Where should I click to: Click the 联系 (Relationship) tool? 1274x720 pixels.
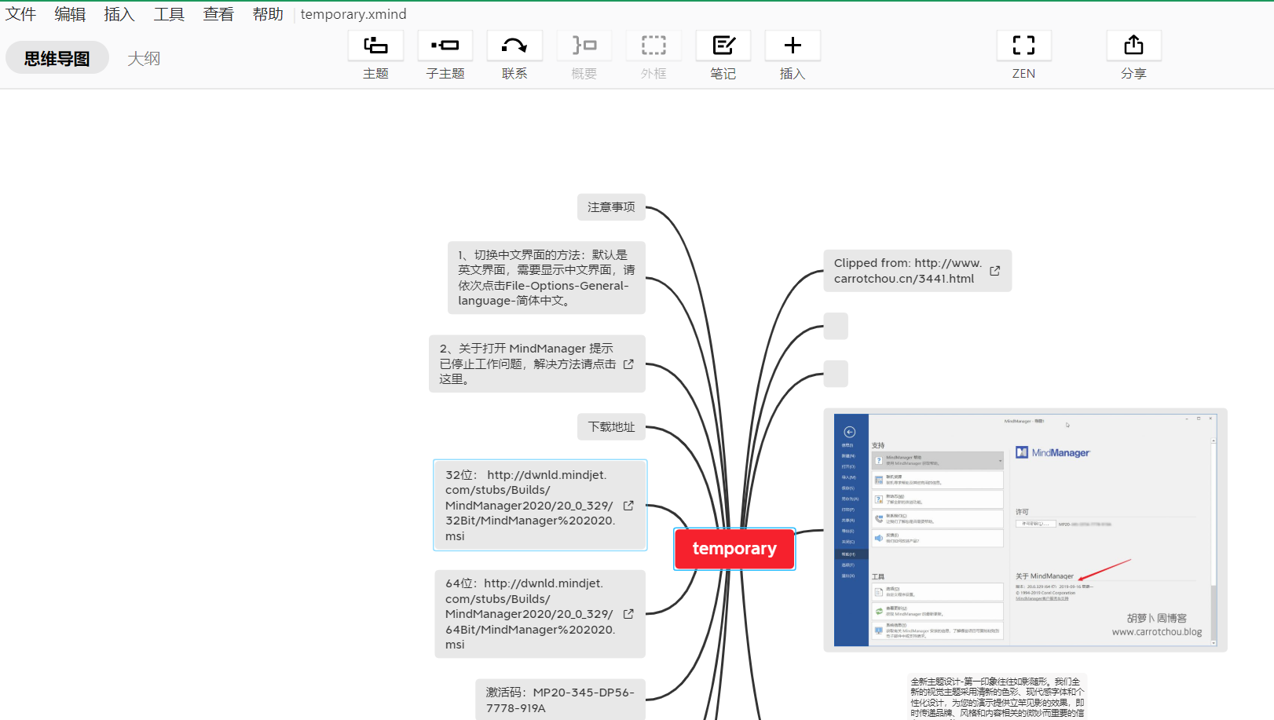click(x=514, y=46)
